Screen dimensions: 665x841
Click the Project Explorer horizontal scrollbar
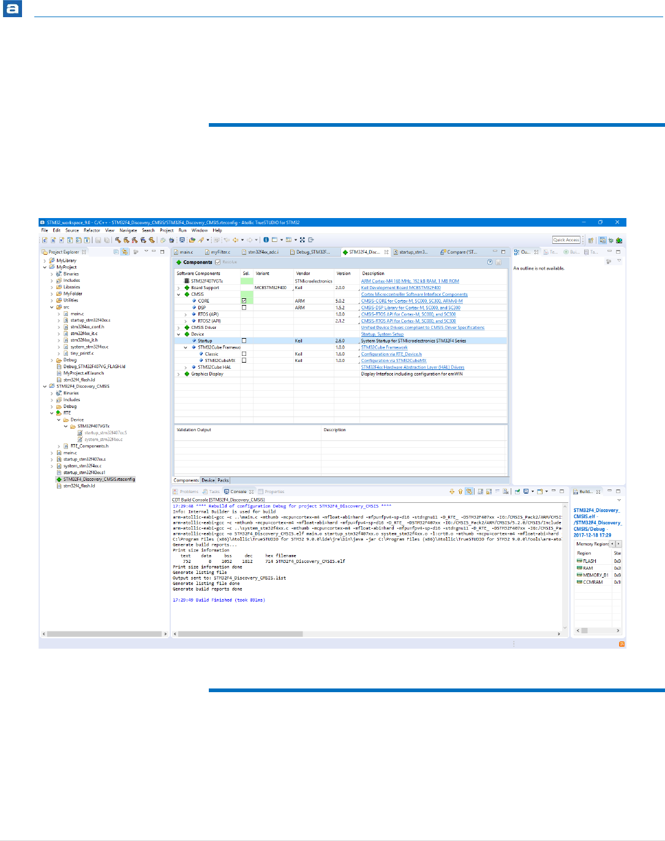pyautogui.click(x=104, y=634)
